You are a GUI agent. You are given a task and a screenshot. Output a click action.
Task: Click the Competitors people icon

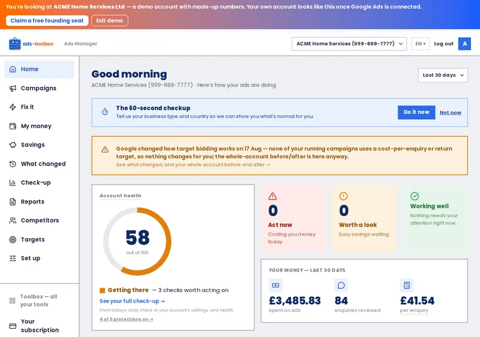(13, 221)
